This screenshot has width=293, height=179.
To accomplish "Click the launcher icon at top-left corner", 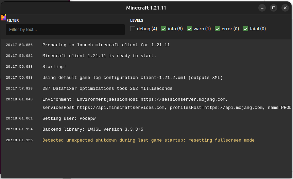I will (x=3, y=17).
